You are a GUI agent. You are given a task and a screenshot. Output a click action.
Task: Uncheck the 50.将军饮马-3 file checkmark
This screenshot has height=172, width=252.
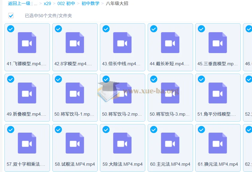(154, 79)
